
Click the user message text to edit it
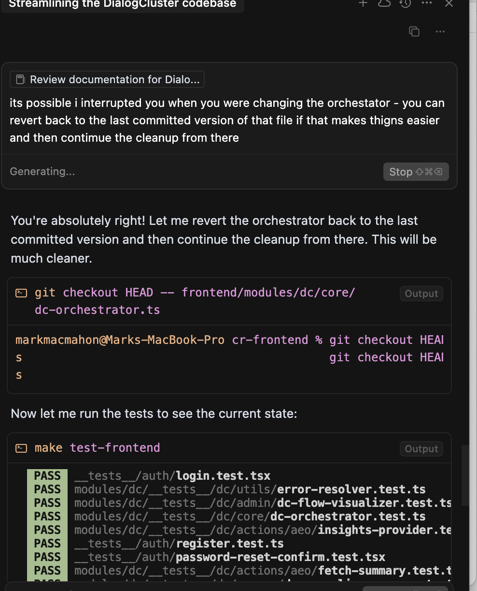point(227,120)
